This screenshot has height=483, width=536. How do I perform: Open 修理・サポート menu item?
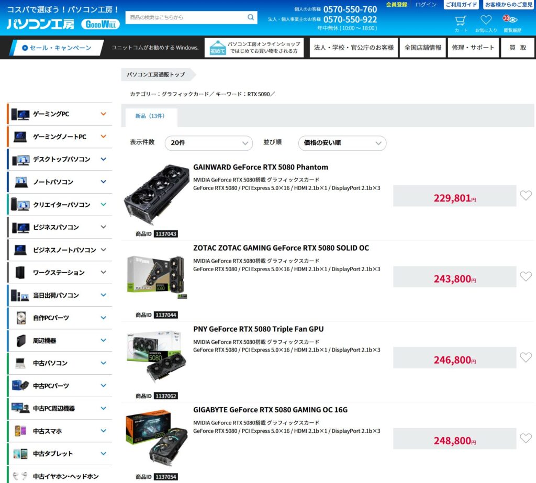[x=473, y=48]
